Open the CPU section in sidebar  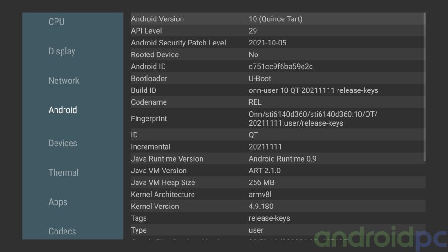coord(56,22)
